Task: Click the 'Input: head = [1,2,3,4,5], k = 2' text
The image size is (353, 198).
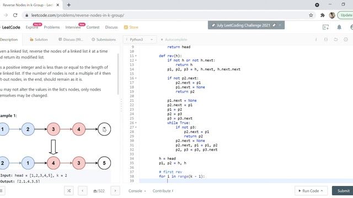Action: [x=34, y=175]
